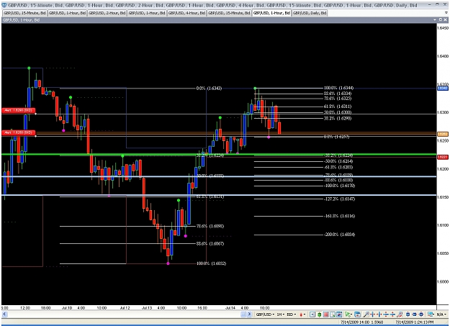Screen dimensions: 450x326
Task: Click the magnifier with red mark icon
Action: [x=400, y=314]
